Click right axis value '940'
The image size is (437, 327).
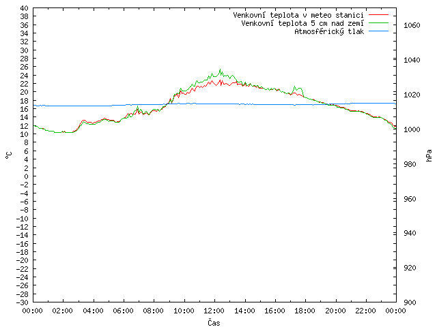click(410, 233)
